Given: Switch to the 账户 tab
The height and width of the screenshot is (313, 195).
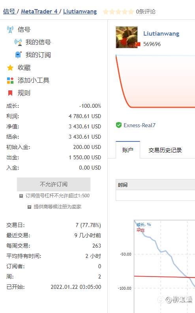Looking at the screenshot, I should 128,150.
